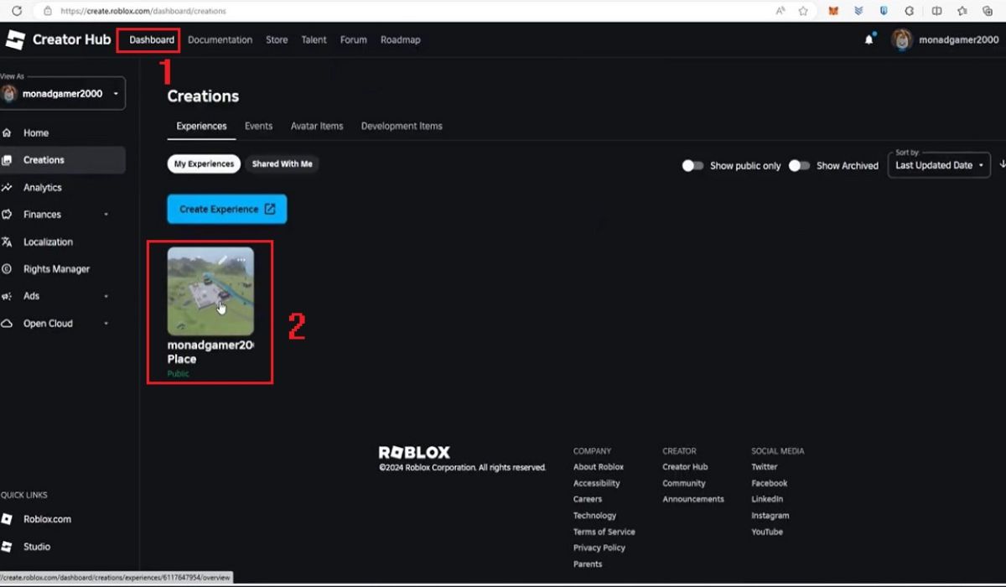Select the Shared With Me filter
This screenshot has height=587, width=1006.
click(283, 164)
